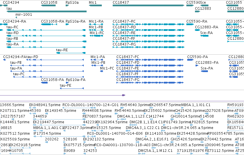Select the tau-PC protein label
The image size is (244, 155).
[x=19, y=74]
